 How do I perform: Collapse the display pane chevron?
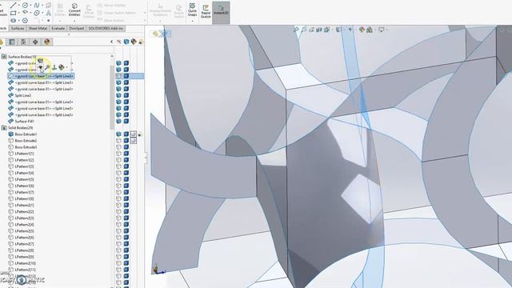click(112, 42)
